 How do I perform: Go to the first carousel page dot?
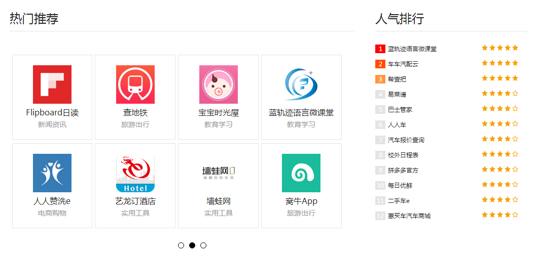point(181,245)
